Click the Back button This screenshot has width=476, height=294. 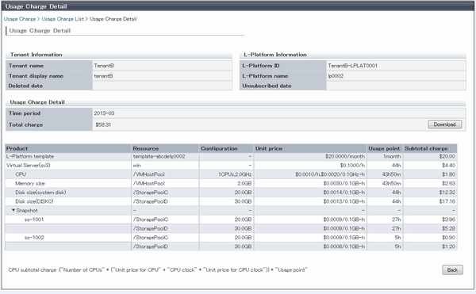[452, 269]
